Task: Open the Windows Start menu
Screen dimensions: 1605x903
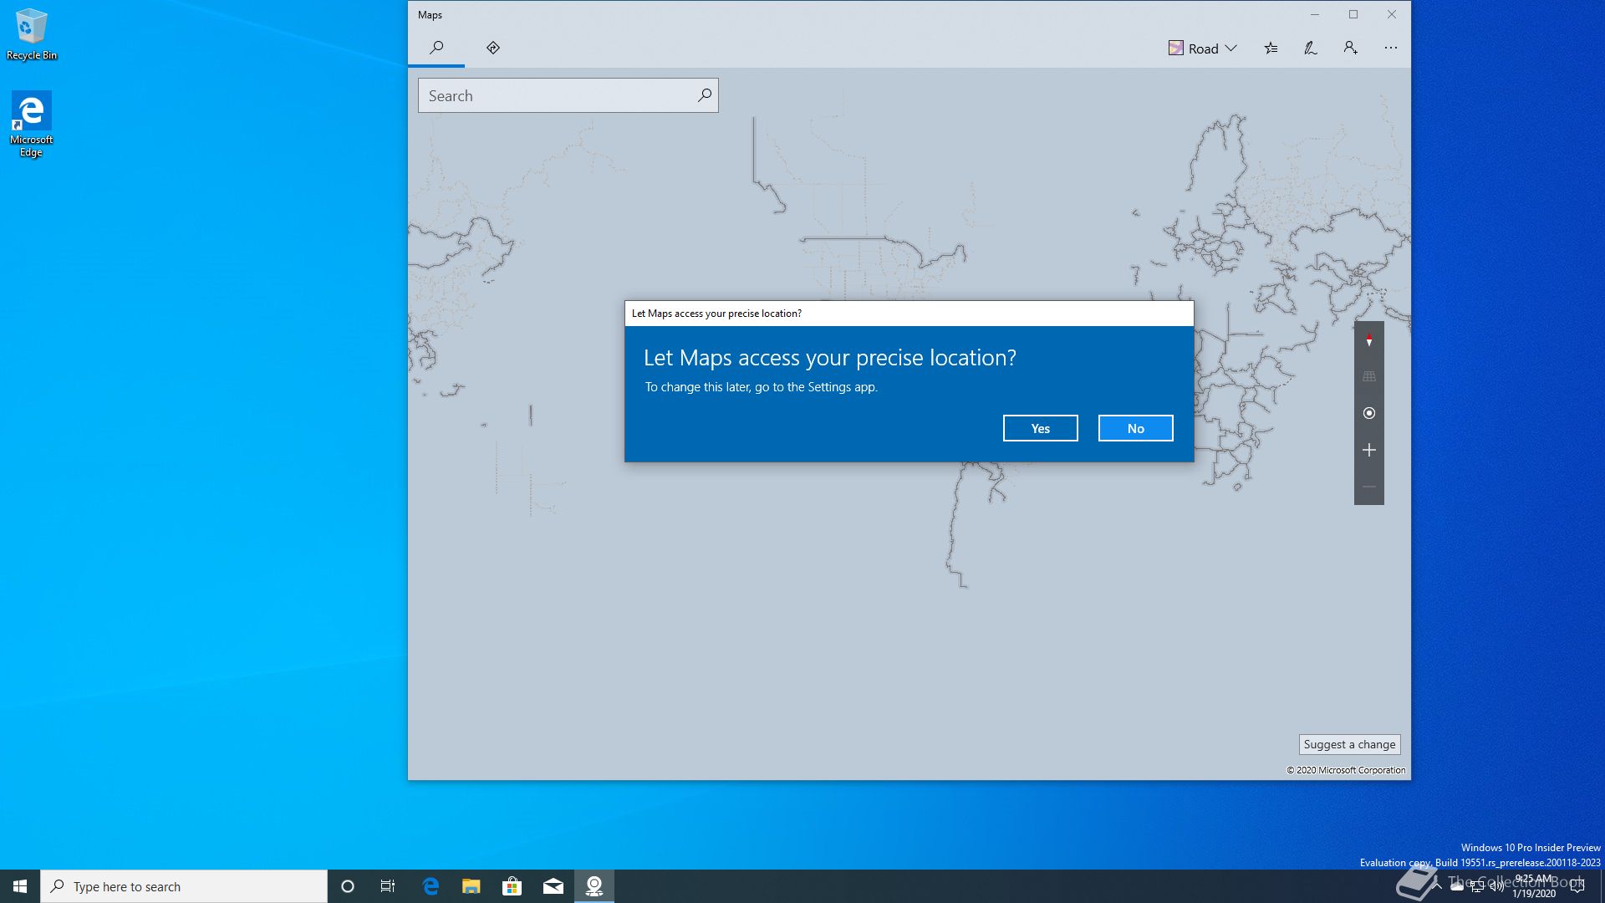Action: point(20,886)
